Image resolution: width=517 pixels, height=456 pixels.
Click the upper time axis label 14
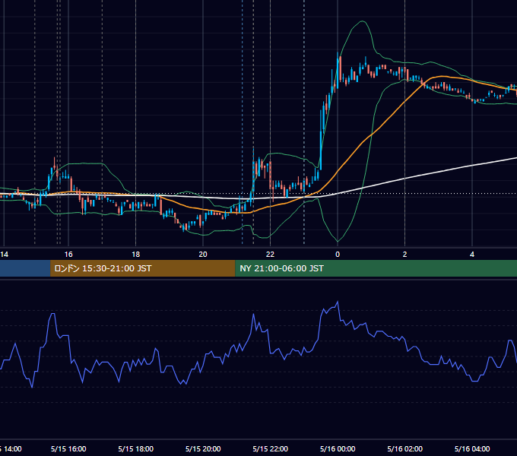pyautogui.click(x=5, y=255)
